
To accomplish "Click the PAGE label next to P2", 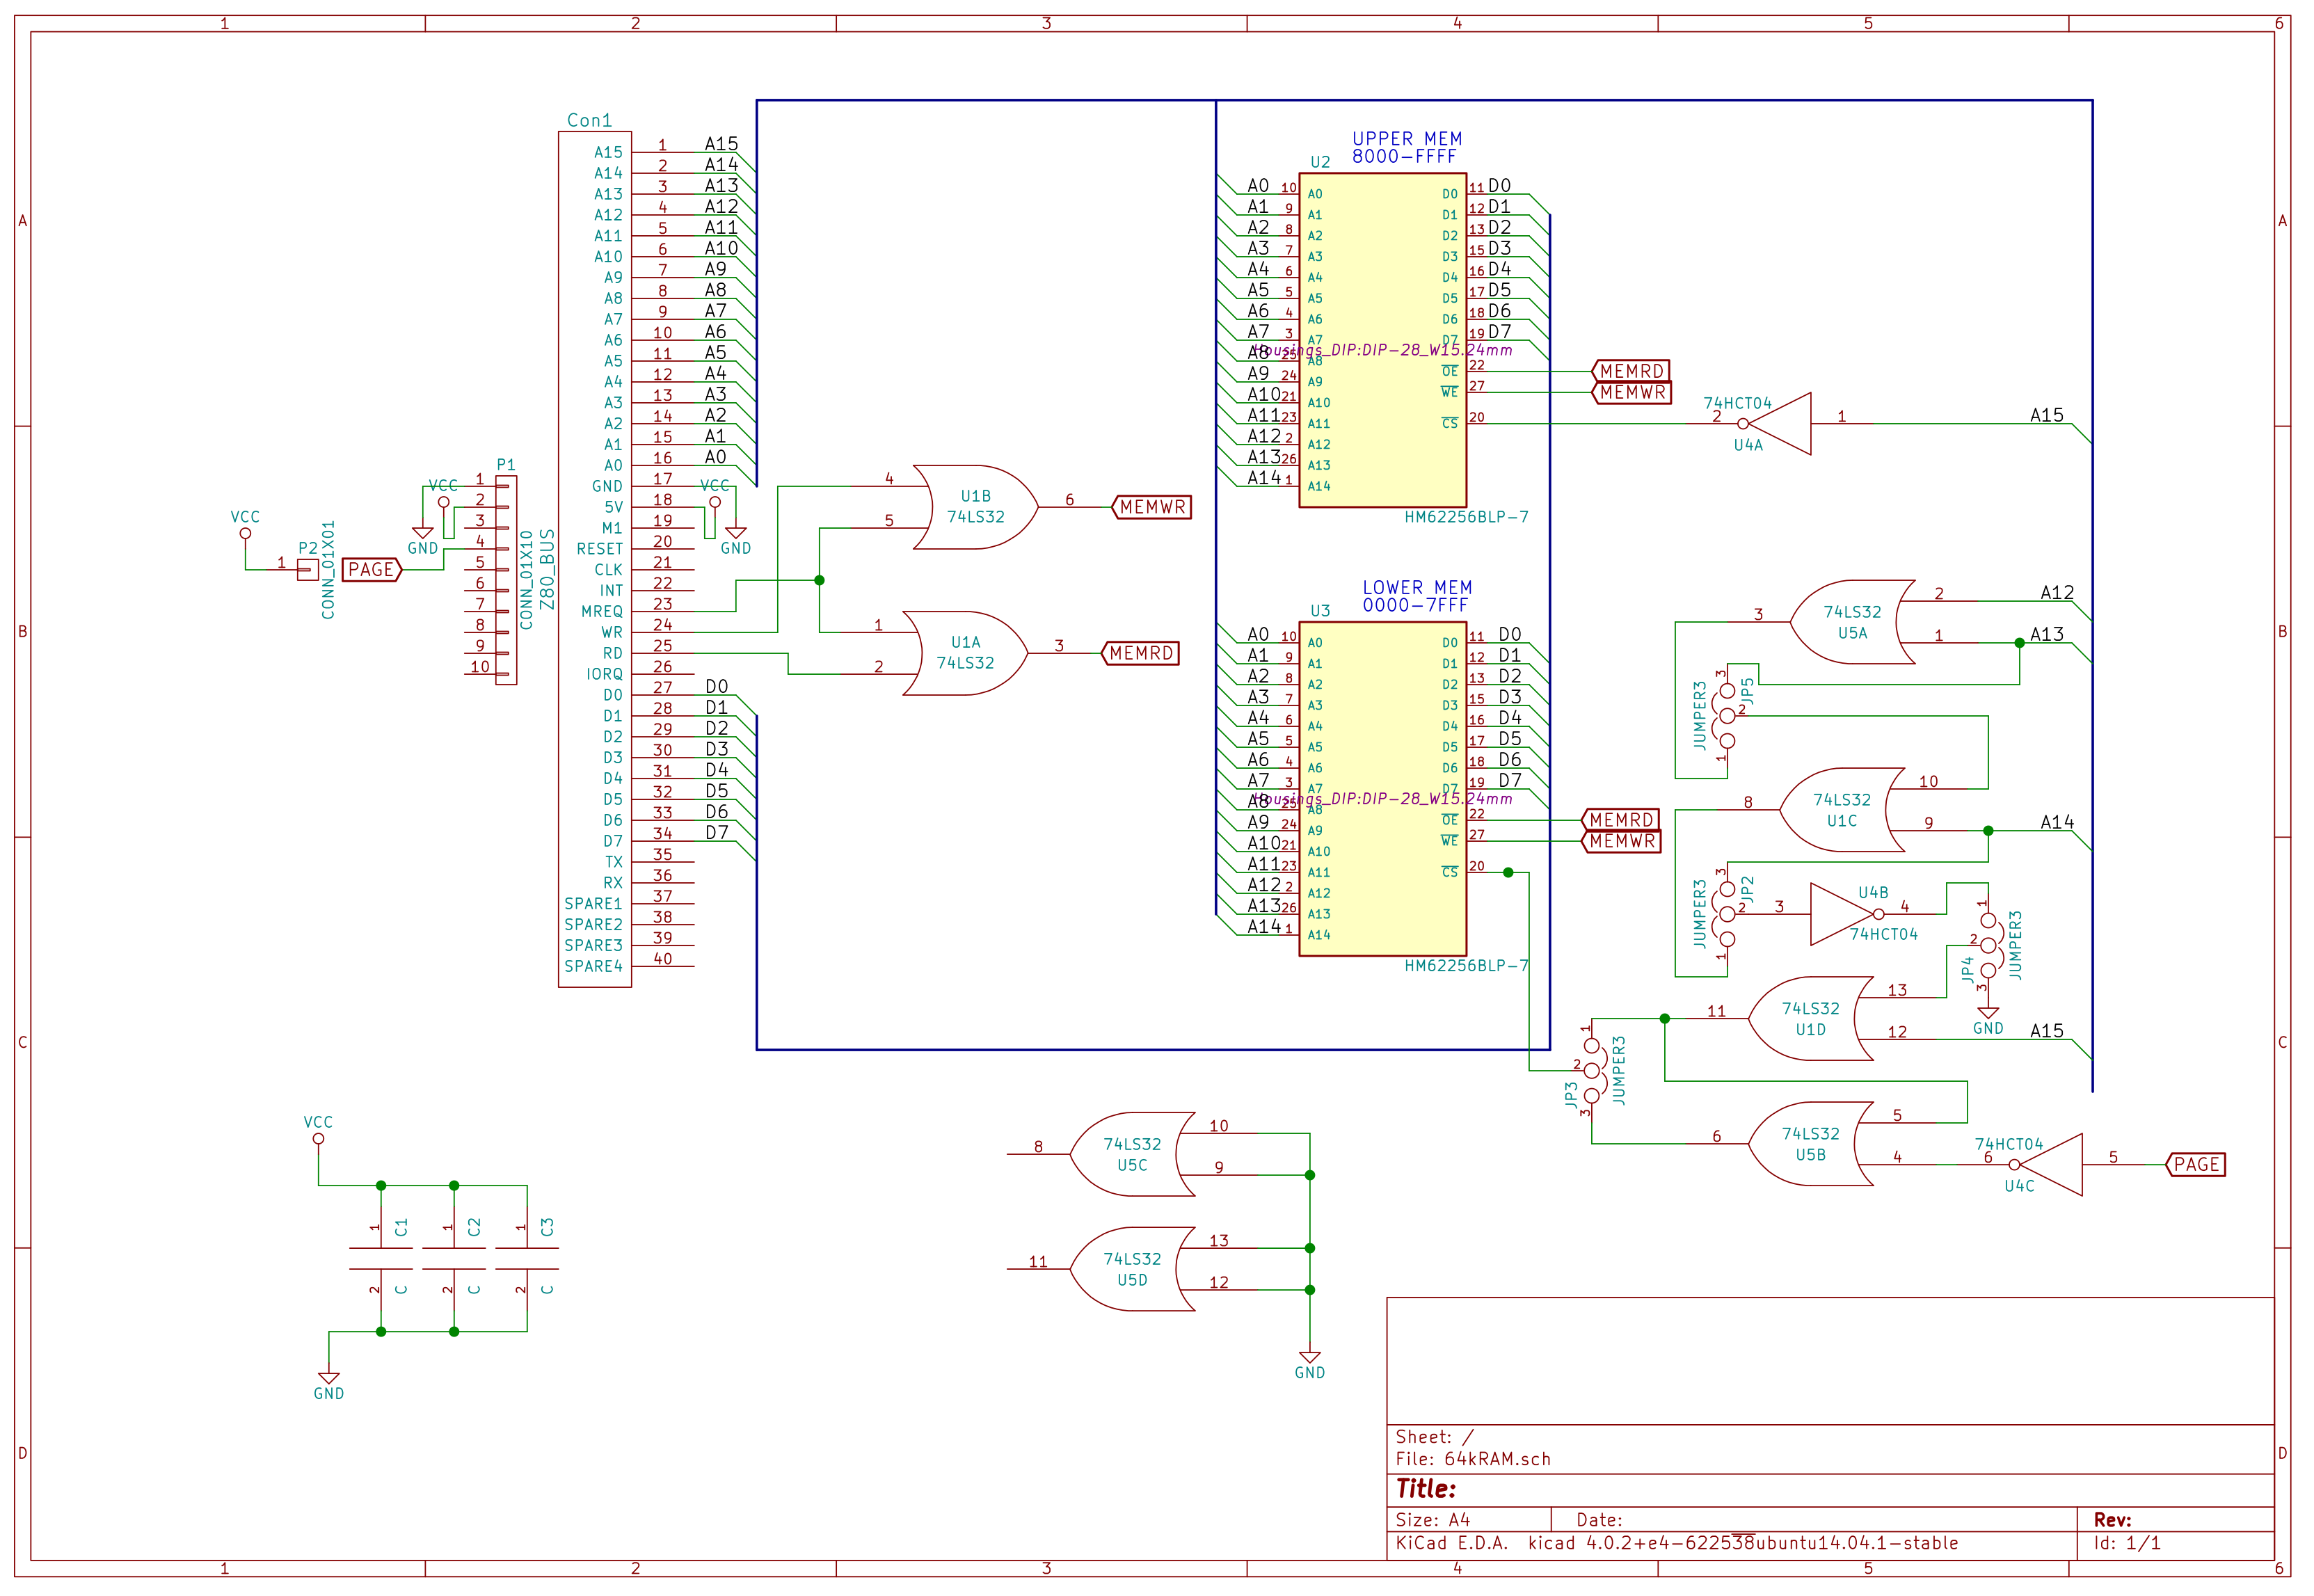I will click(371, 570).
